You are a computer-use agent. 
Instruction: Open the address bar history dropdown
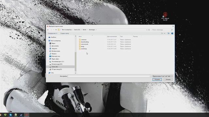click(x=147, y=30)
